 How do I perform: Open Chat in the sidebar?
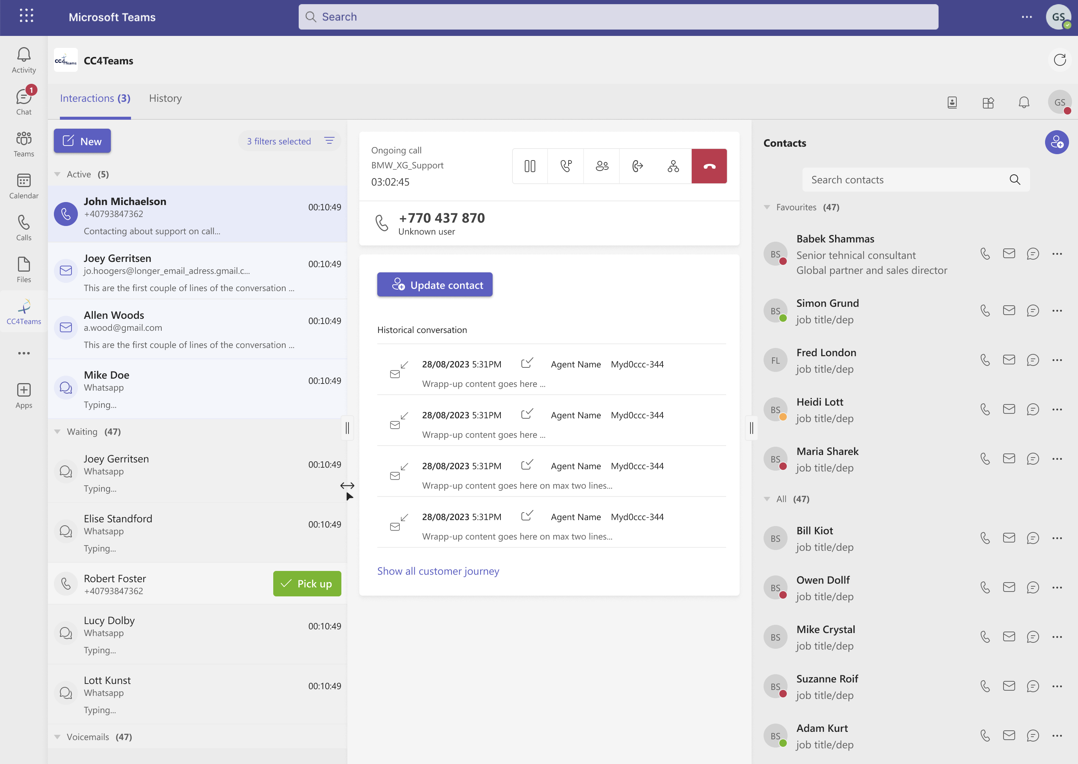pos(24,102)
